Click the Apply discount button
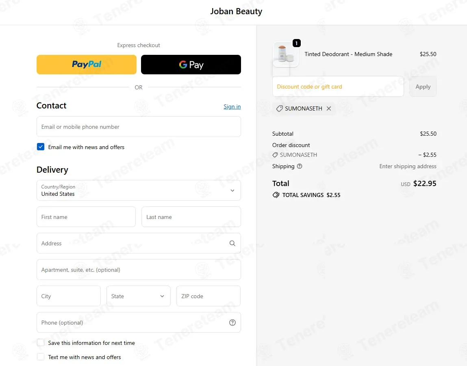The height and width of the screenshot is (366, 467). 423,87
